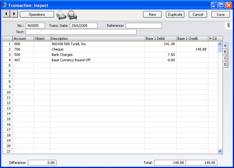This screenshot has width=234, height=168.
Task: Click the grid scrollbar thumb
Action: click(220, 49)
